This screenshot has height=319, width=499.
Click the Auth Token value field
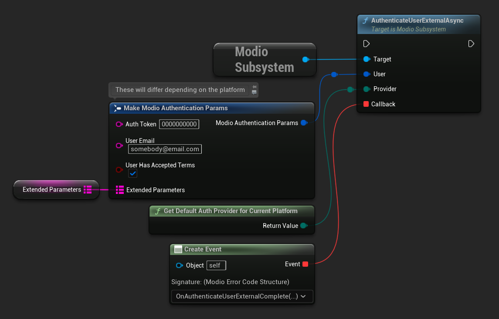(179, 124)
